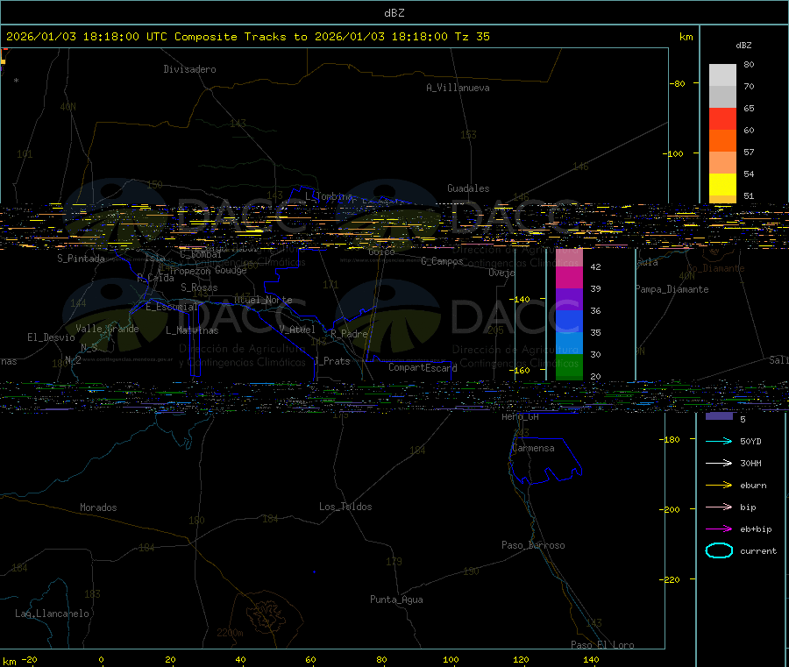This screenshot has width=789, height=667.
Task: Click the Laq_Llancanelo label on map
Action: [x=52, y=614]
